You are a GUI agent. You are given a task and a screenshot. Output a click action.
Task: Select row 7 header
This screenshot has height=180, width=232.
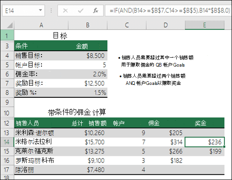(7, 84)
